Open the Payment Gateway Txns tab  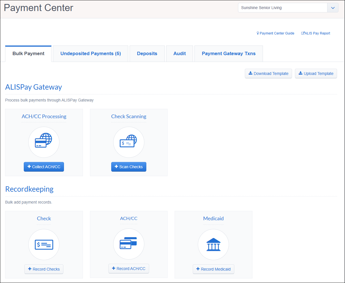point(229,54)
